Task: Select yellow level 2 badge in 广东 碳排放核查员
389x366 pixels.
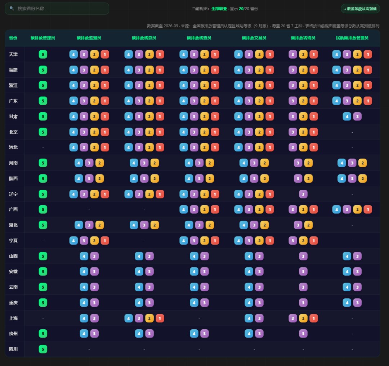Action: tap(205, 101)
